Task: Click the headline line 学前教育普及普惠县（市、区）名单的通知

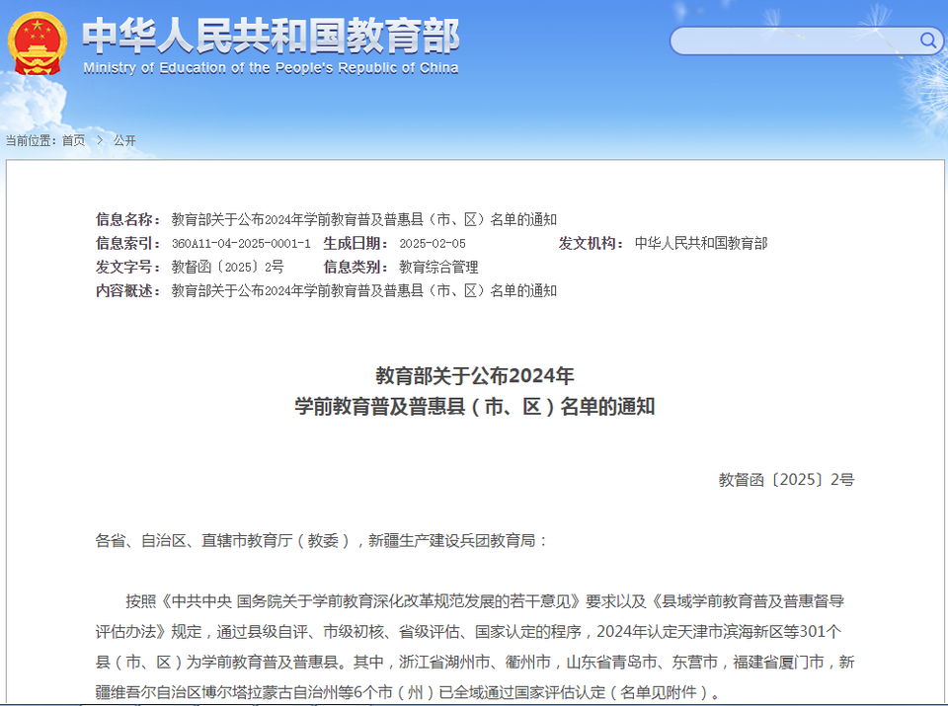Action: (x=475, y=406)
